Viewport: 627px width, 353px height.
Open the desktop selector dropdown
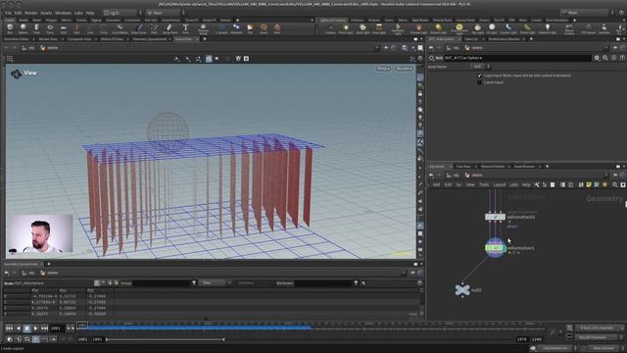[x=121, y=13]
